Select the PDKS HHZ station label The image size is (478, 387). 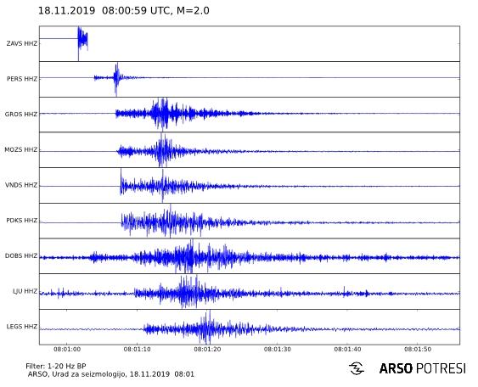[21, 221]
